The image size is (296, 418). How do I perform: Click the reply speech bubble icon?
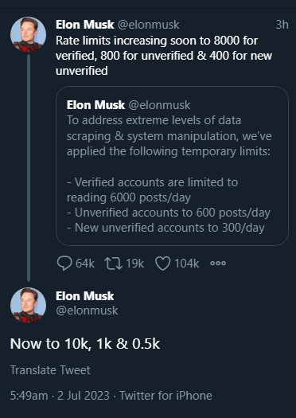64,264
